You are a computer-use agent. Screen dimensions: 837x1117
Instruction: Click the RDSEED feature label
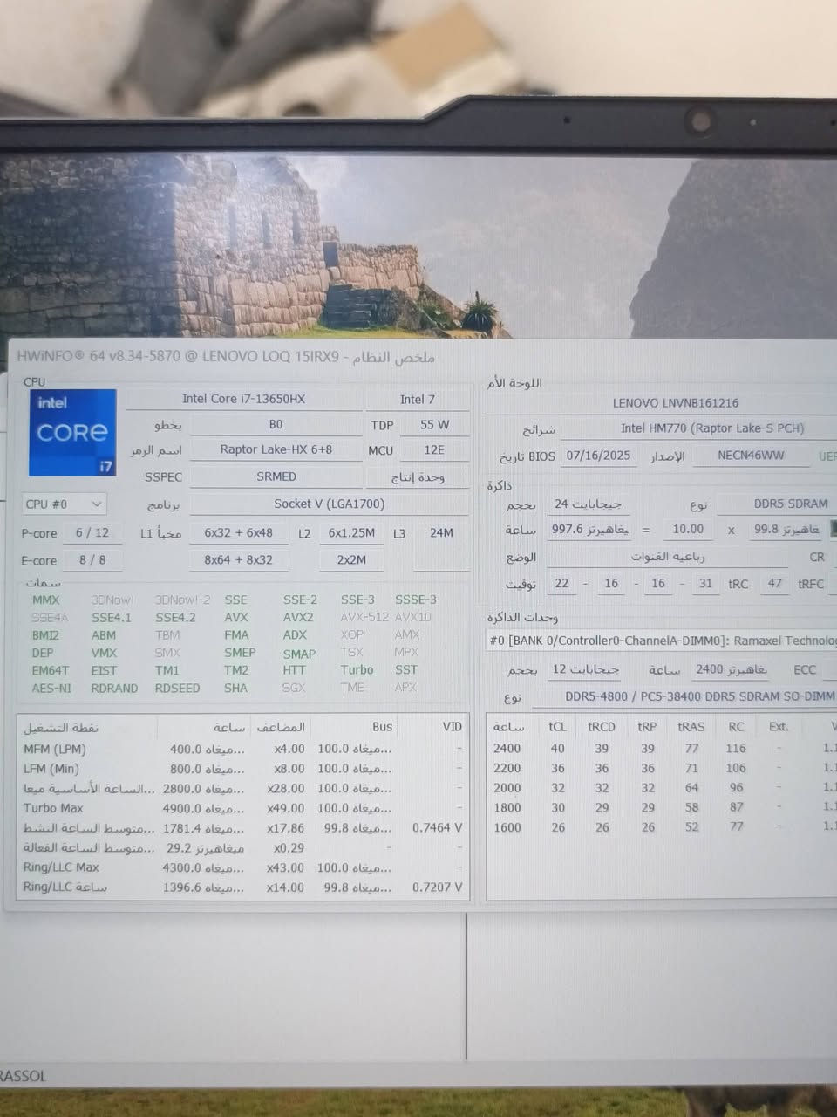pyautogui.click(x=177, y=689)
